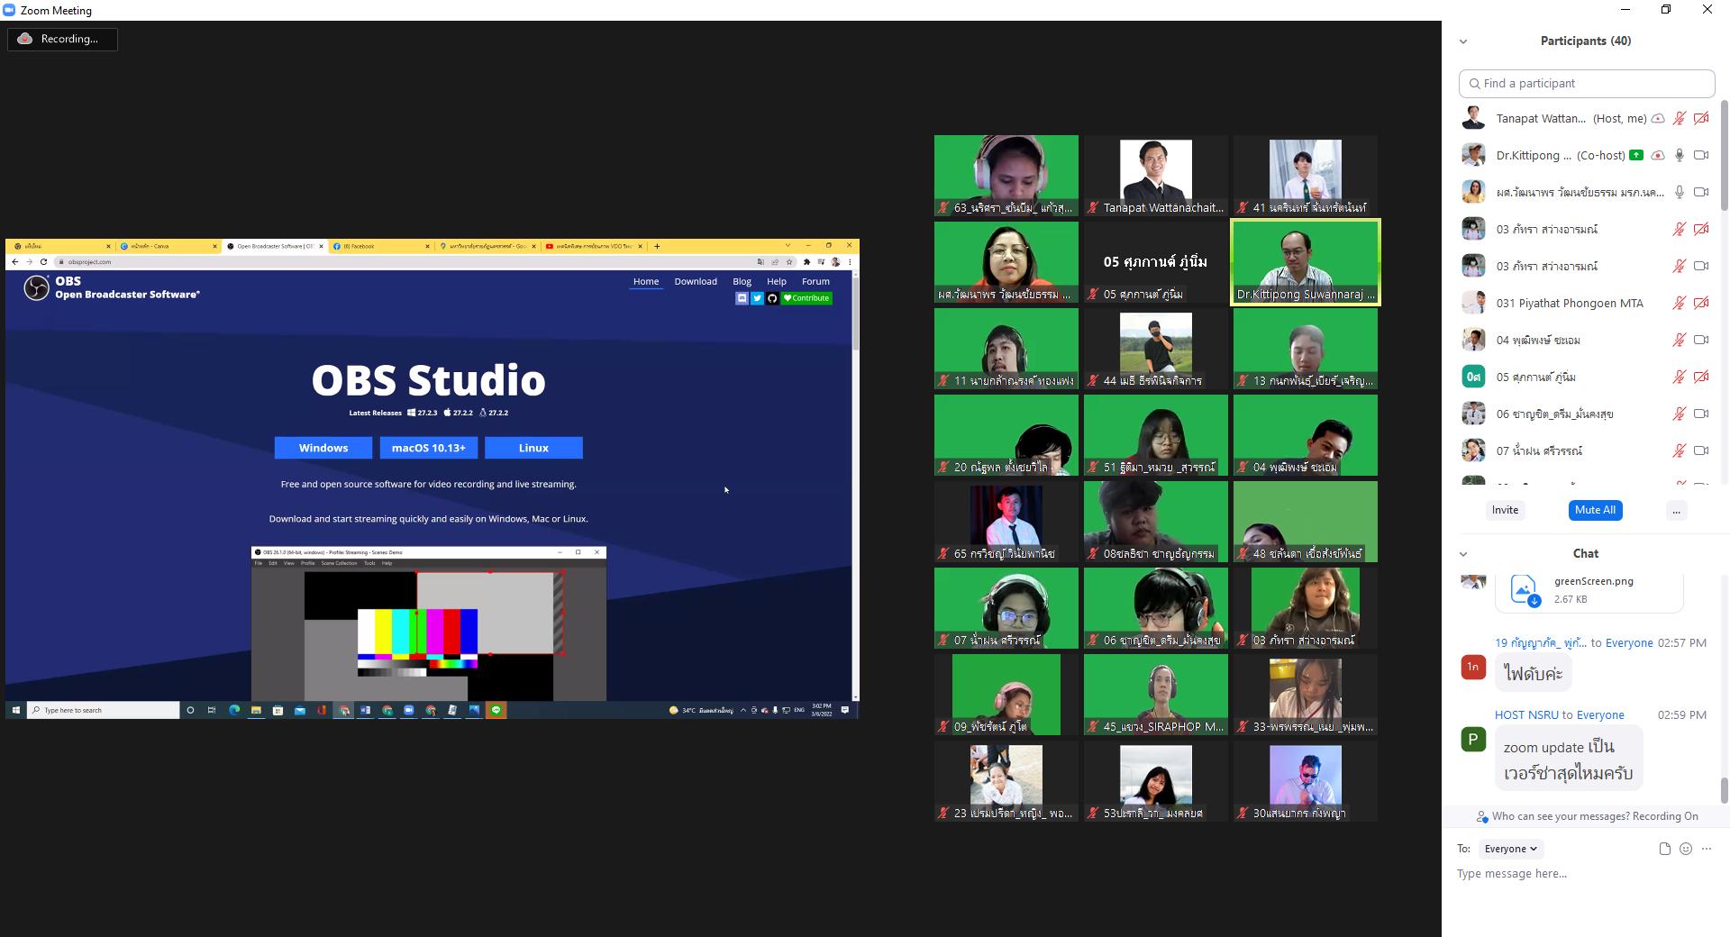Open the new tab plus in shared browser
The image size is (1730, 937).
(657, 246)
